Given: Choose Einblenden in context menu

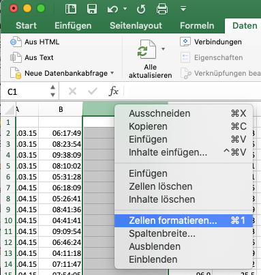Looking at the screenshot, I should [183, 259].
